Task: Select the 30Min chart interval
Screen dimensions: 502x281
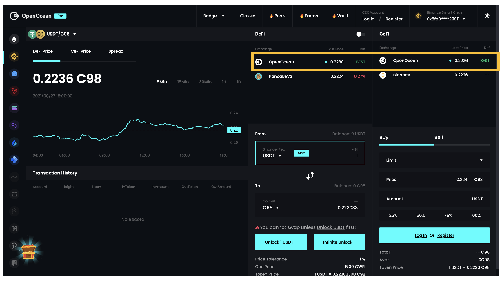Action: (205, 82)
